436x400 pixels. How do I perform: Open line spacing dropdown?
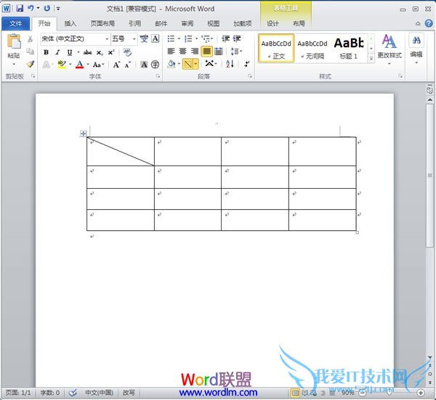236,51
